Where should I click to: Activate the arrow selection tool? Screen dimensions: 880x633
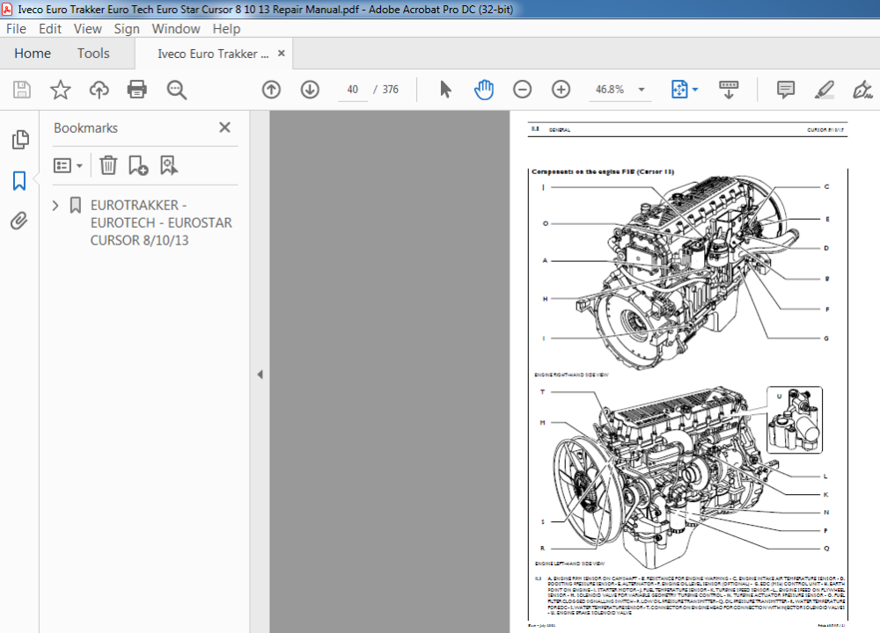click(x=445, y=90)
